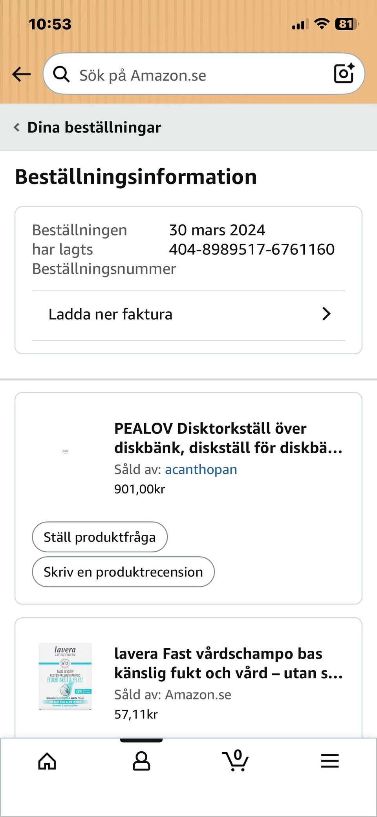Open the account profile tab icon

click(x=141, y=761)
